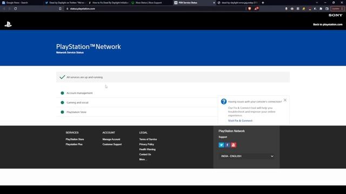Open the Contact Us footer link
Image resolution: width=346 pixels, height=194 pixels.
[145, 155]
